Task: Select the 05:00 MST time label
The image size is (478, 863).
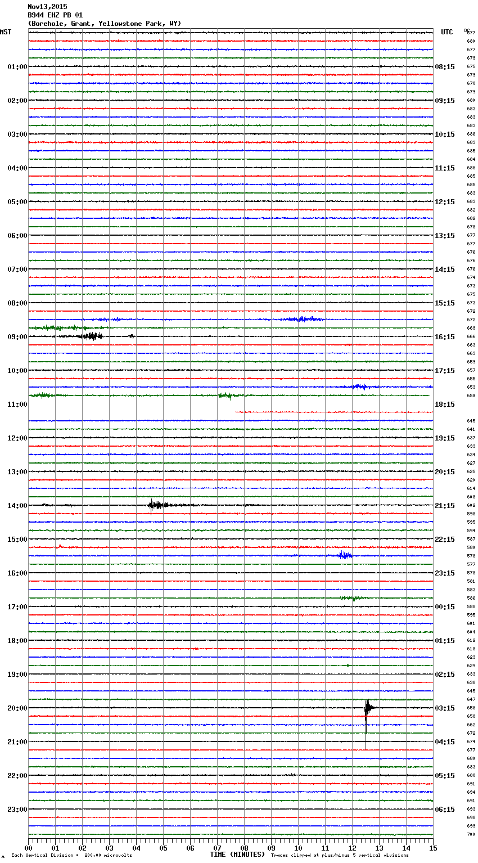Action: pyautogui.click(x=17, y=202)
